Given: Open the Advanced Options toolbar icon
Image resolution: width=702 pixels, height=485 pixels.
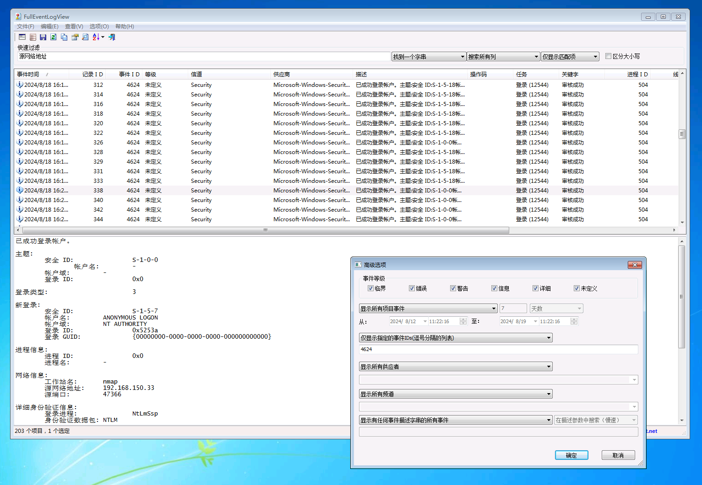Looking at the screenshot, I should (x=22, y=37).
